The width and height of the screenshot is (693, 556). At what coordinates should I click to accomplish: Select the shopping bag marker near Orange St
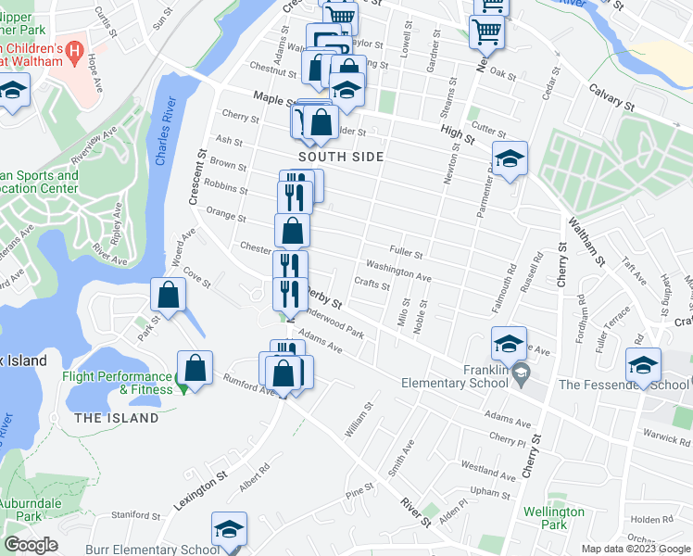[x=292, y=231]
